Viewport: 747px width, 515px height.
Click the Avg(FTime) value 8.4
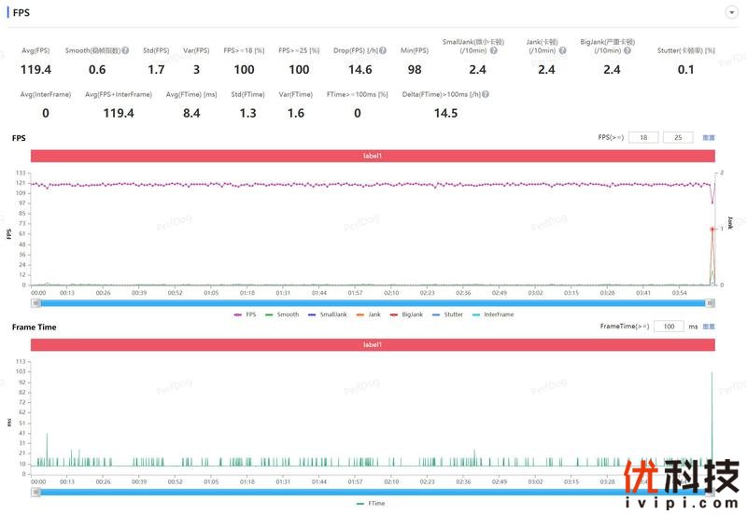tap(191, 113)
